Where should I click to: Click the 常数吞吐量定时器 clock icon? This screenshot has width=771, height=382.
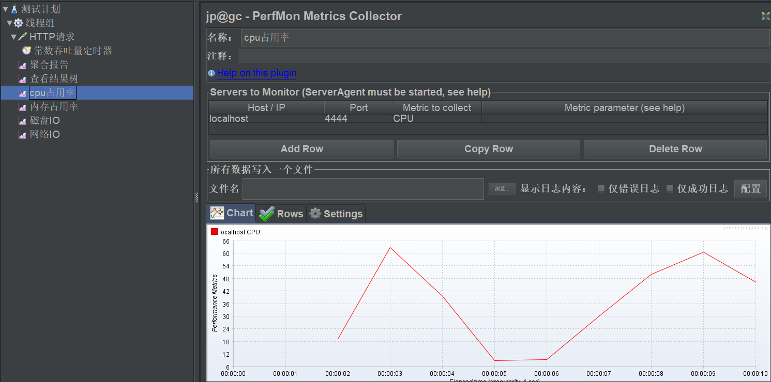[27, 51]
